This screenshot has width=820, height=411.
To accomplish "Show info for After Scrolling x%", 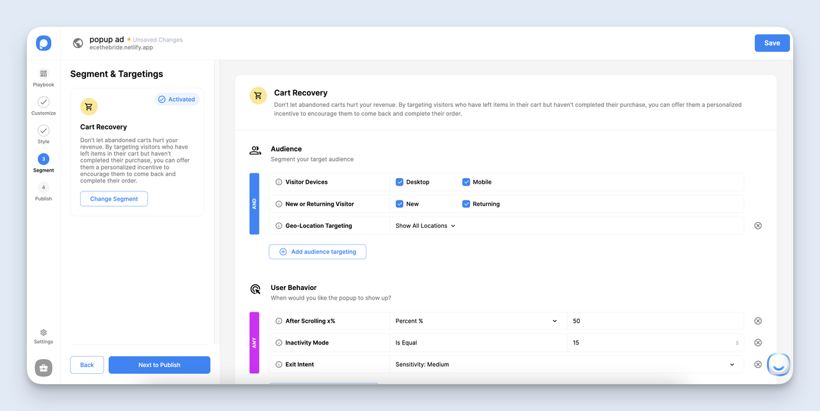I will pos(279,321).
